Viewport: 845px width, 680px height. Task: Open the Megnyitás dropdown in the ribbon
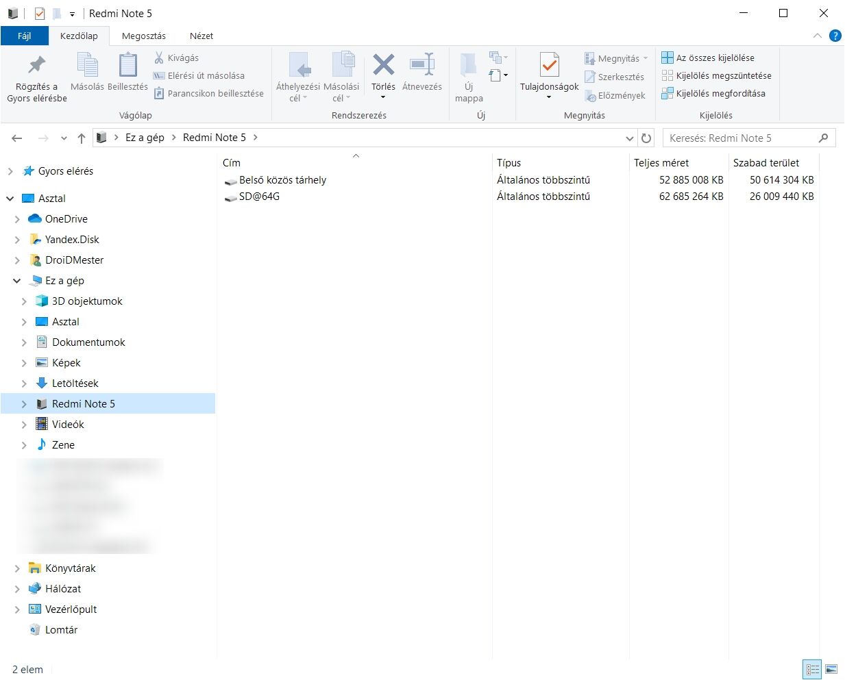(x=615, y=59)
